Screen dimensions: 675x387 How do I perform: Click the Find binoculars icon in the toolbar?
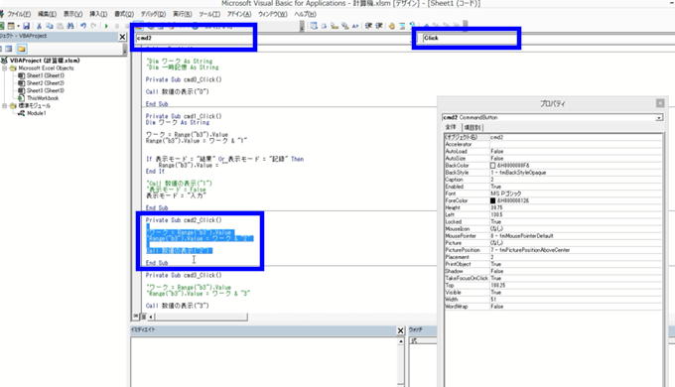click(70, 26)
